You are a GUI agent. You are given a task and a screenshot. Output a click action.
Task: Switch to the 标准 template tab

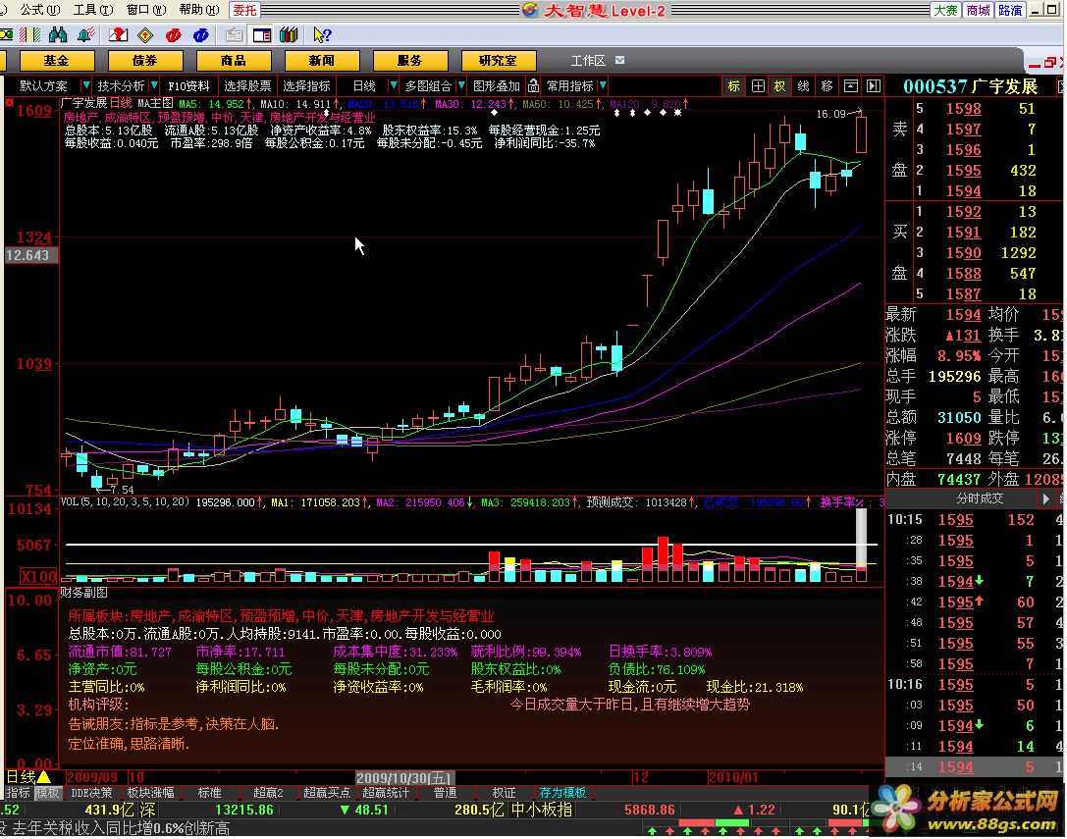(x=209, y=793)
